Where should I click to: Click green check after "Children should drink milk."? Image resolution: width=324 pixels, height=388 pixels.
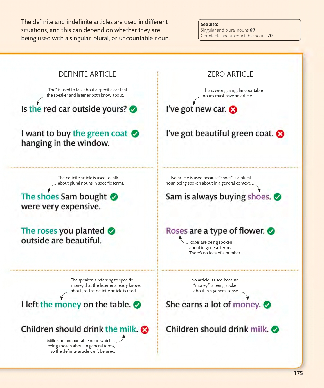[x=275, y=330]
